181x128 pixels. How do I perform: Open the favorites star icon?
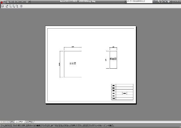pos(165,2)
